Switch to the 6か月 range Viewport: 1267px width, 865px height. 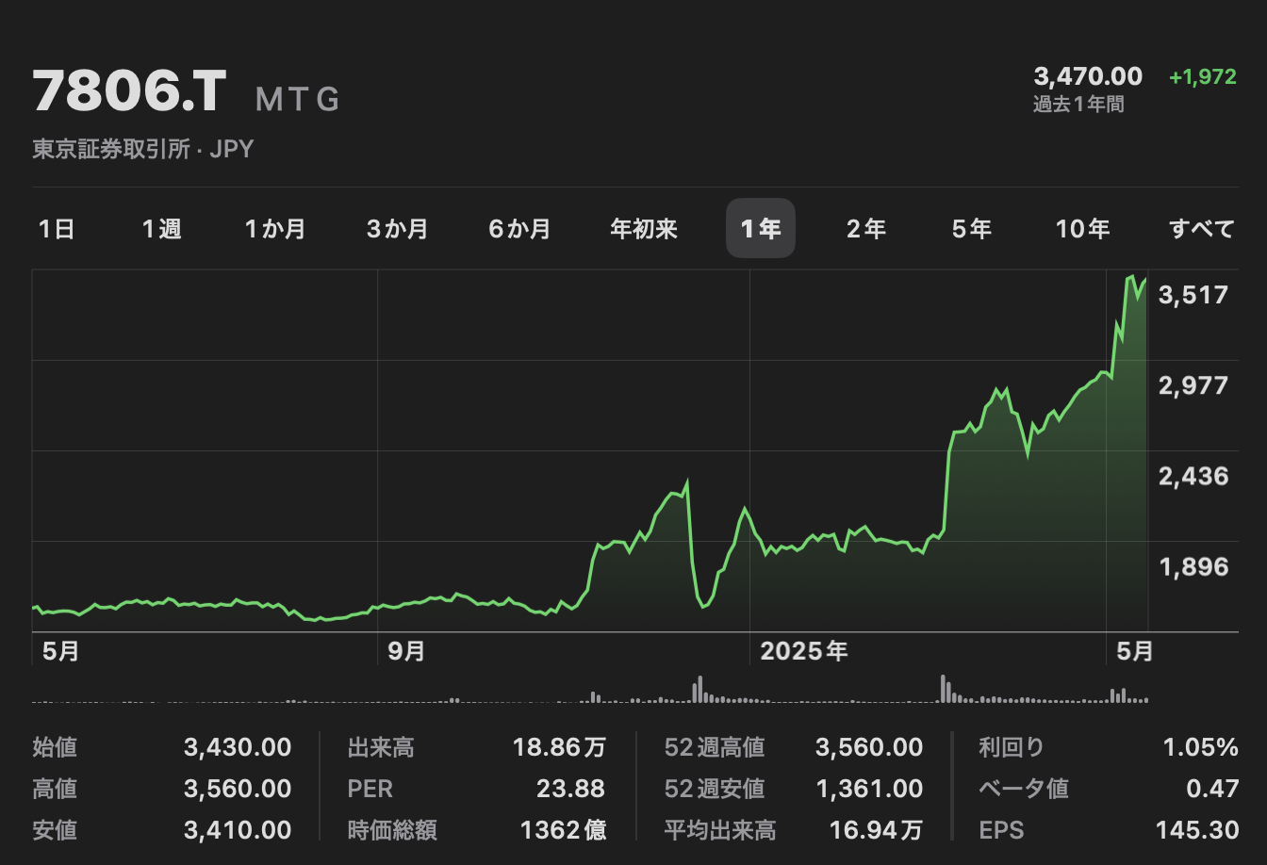coord(520,229)
